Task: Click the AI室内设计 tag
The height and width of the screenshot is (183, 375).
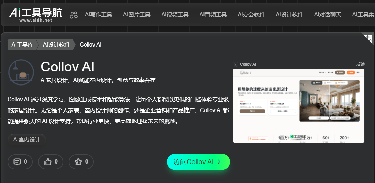Action: pos(27,139)
